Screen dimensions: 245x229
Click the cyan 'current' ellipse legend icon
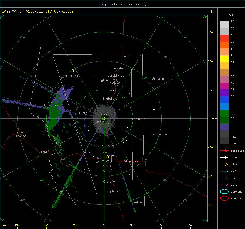[224, 191]
